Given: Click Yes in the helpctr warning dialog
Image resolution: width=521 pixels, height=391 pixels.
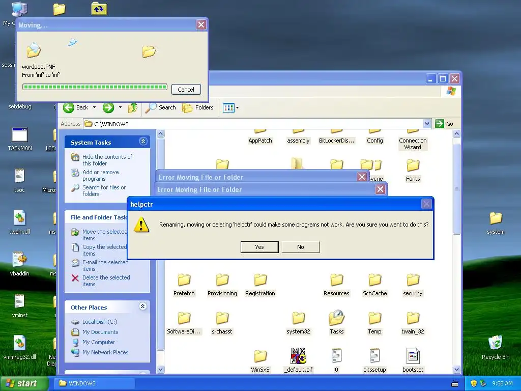Looking at the screenshot, I should 259,247.
